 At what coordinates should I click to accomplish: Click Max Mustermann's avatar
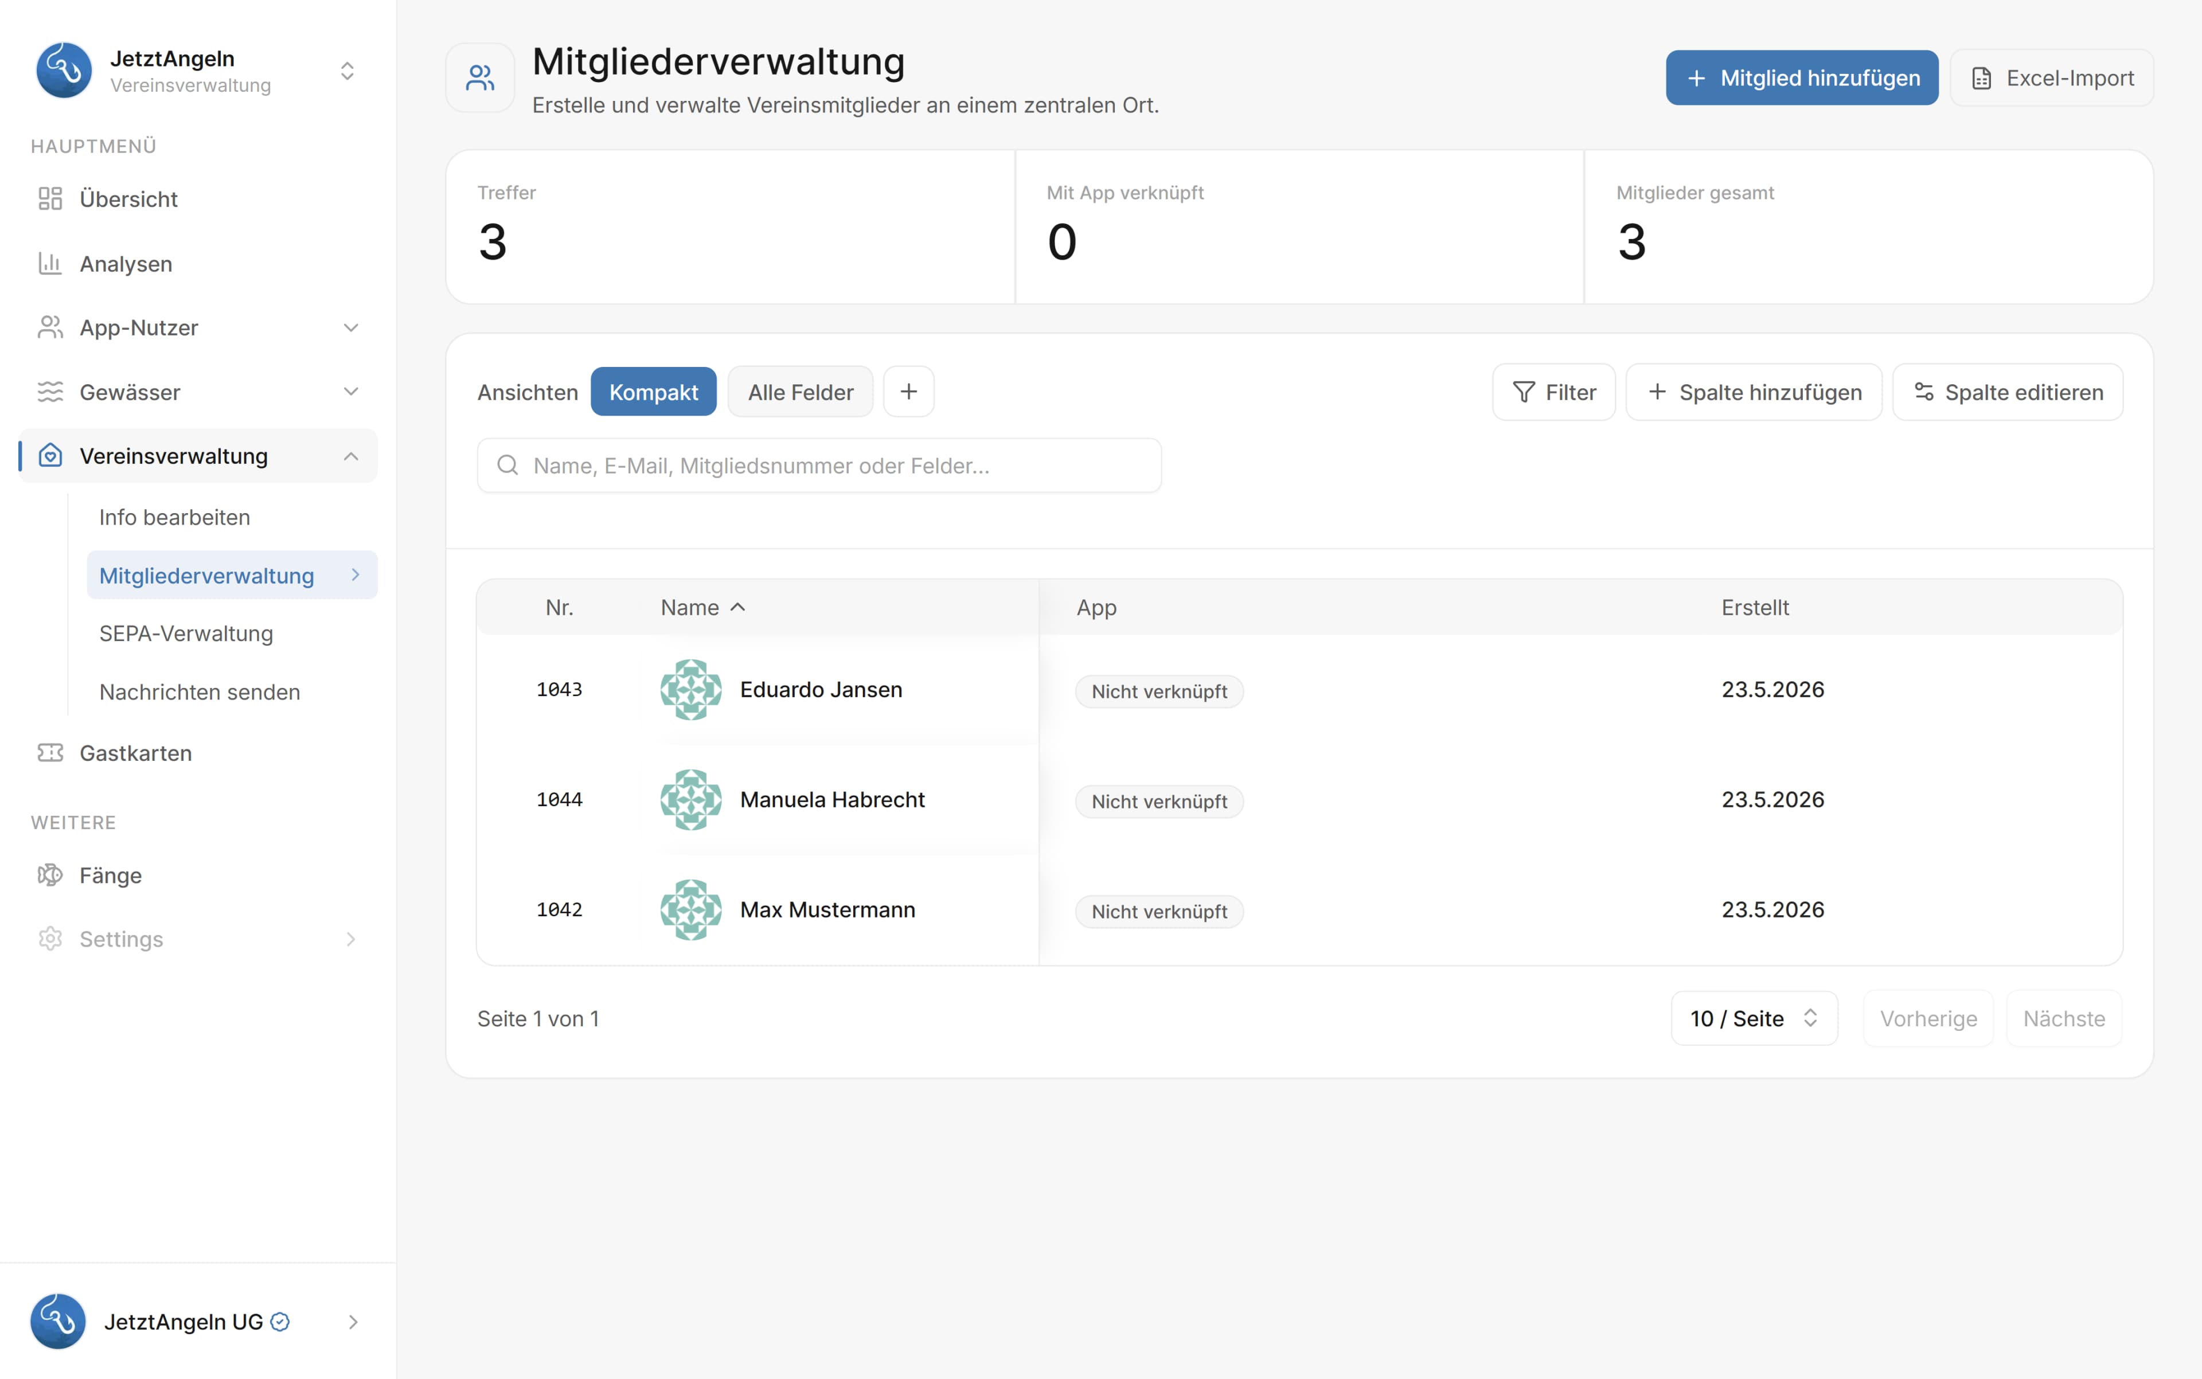[692, 910]
